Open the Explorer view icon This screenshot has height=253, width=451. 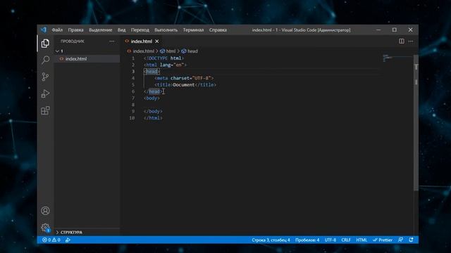tap(45, 44)
